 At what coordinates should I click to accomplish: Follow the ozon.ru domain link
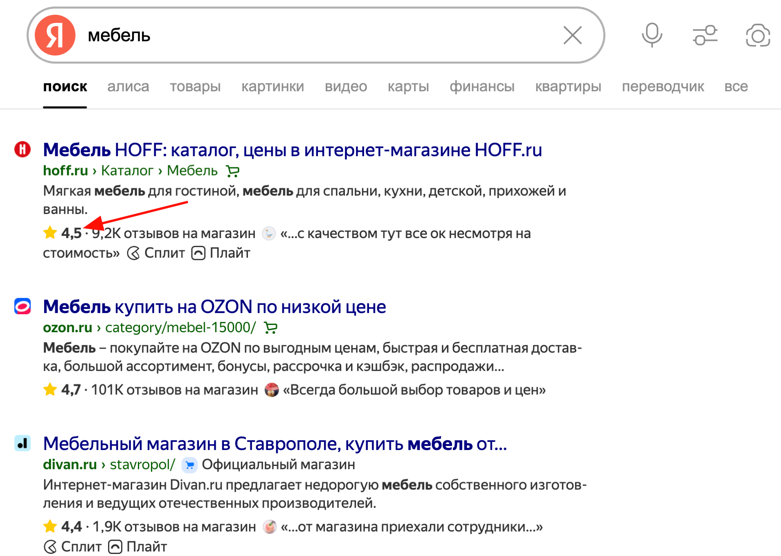tap(68, 327)
